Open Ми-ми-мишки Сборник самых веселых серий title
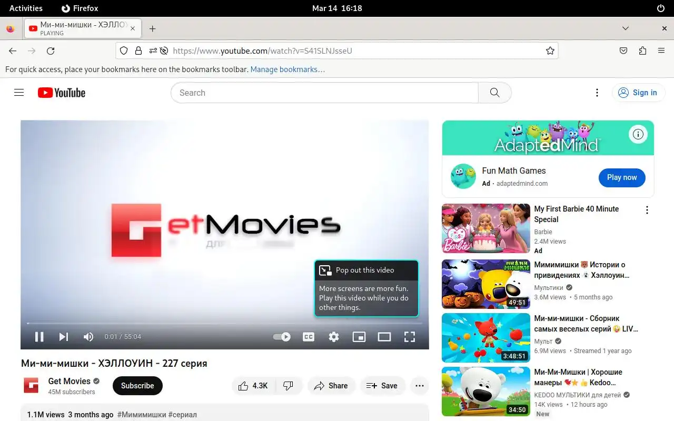 click(586, 324)
